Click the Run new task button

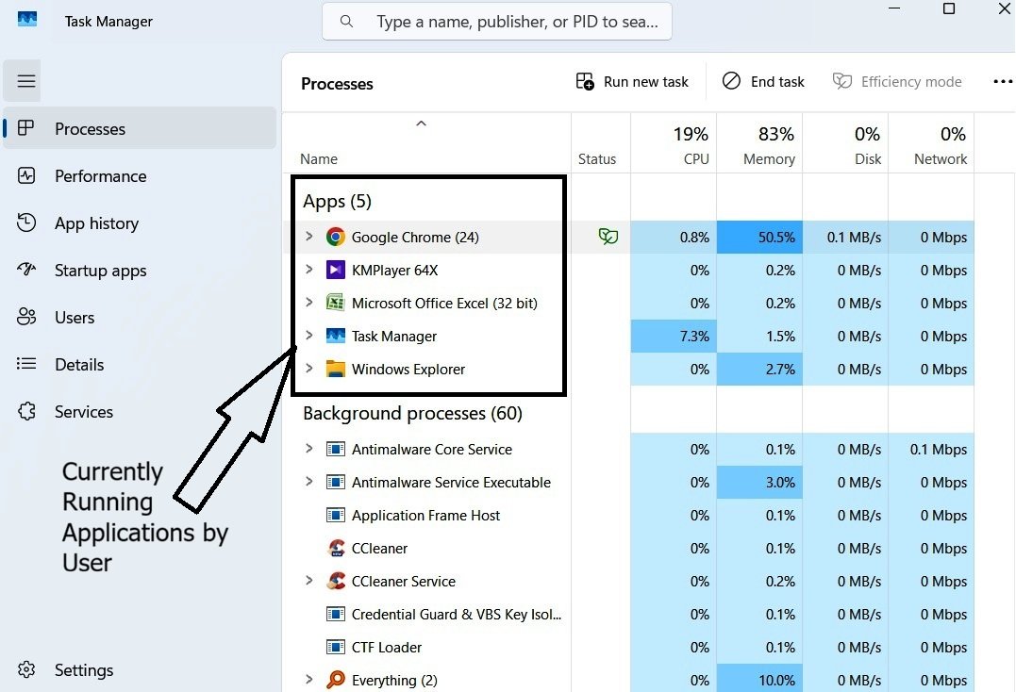(632, 82)
